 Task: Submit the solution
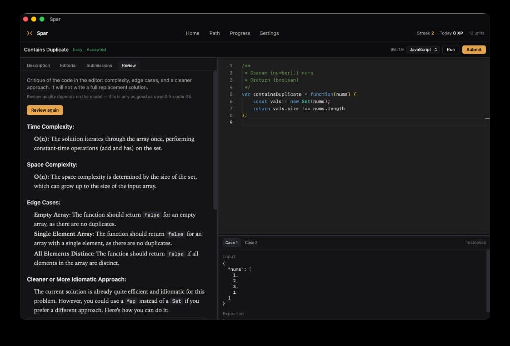[474, 49]
